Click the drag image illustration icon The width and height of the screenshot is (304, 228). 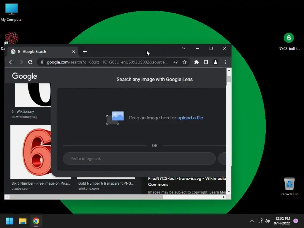click(115, 118)
